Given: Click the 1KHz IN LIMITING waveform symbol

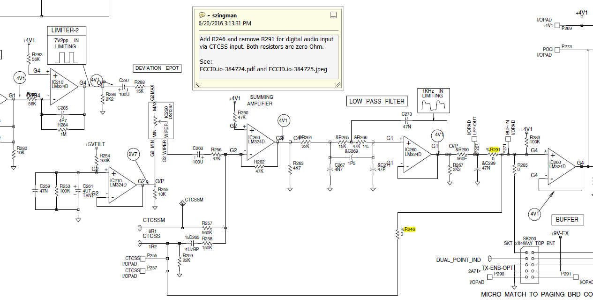Looking at the screenshot, I should (433, 100).
